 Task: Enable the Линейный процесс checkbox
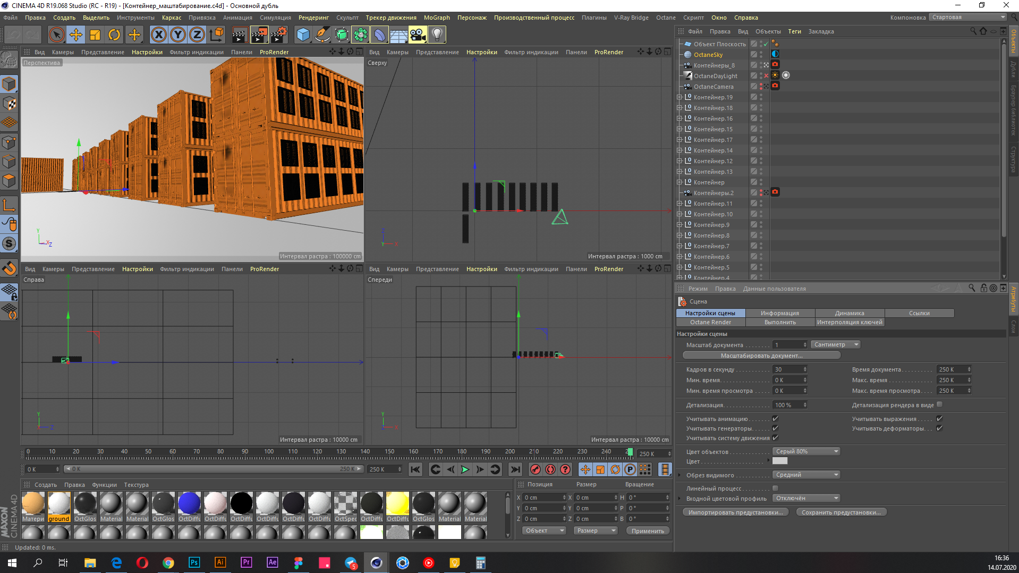tap(775, 488)
